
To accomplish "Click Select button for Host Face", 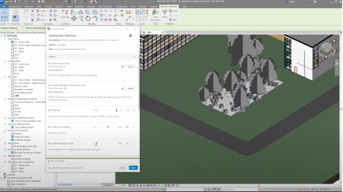I will [131, 67].
